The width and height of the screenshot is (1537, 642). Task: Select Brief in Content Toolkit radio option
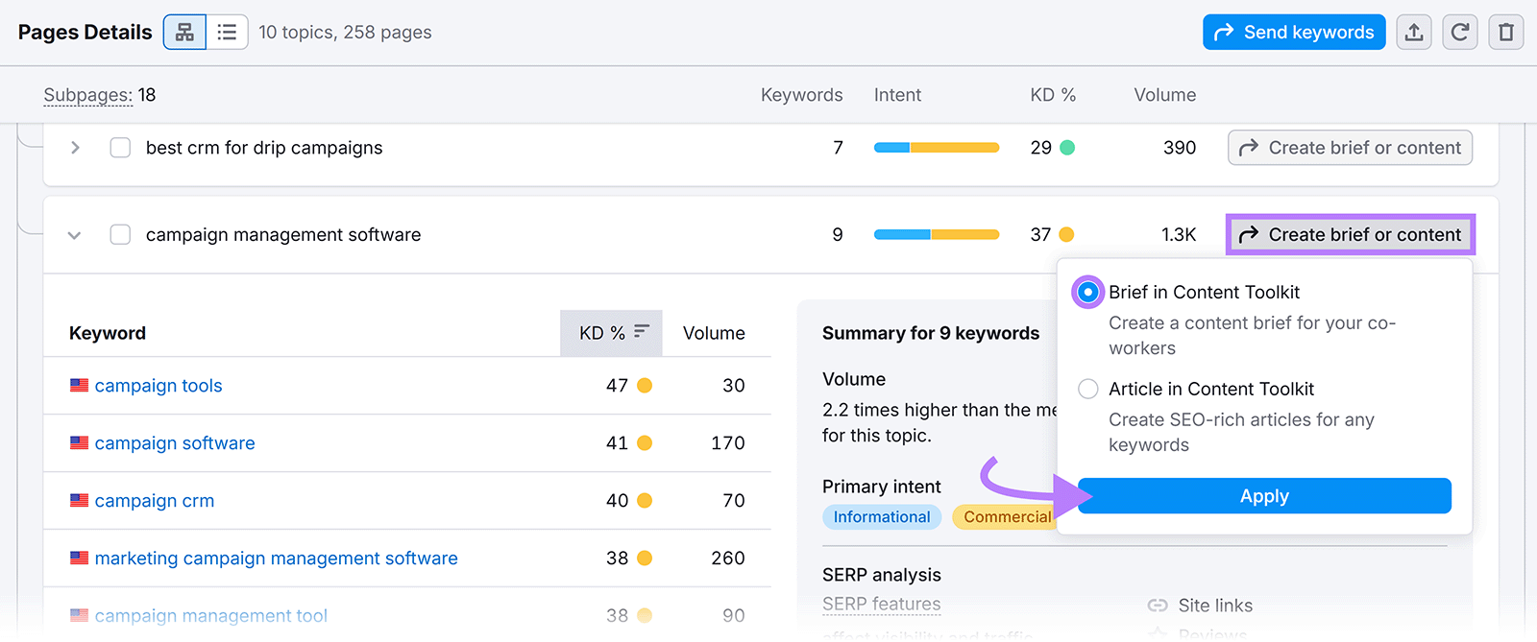(x=1087, y=293)
